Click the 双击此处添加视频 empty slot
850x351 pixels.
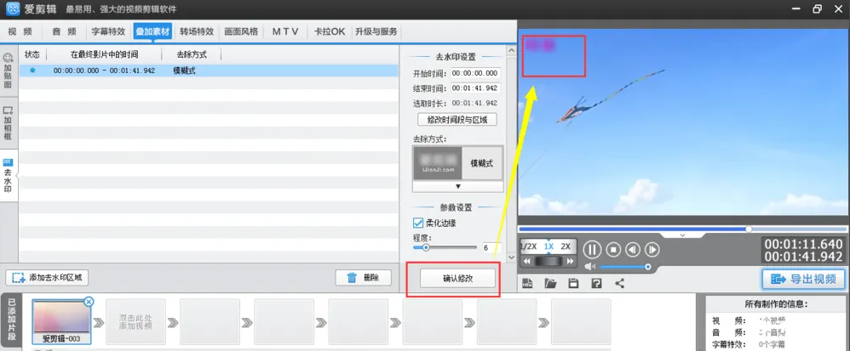pyautogui.click(x=135, y=321)
